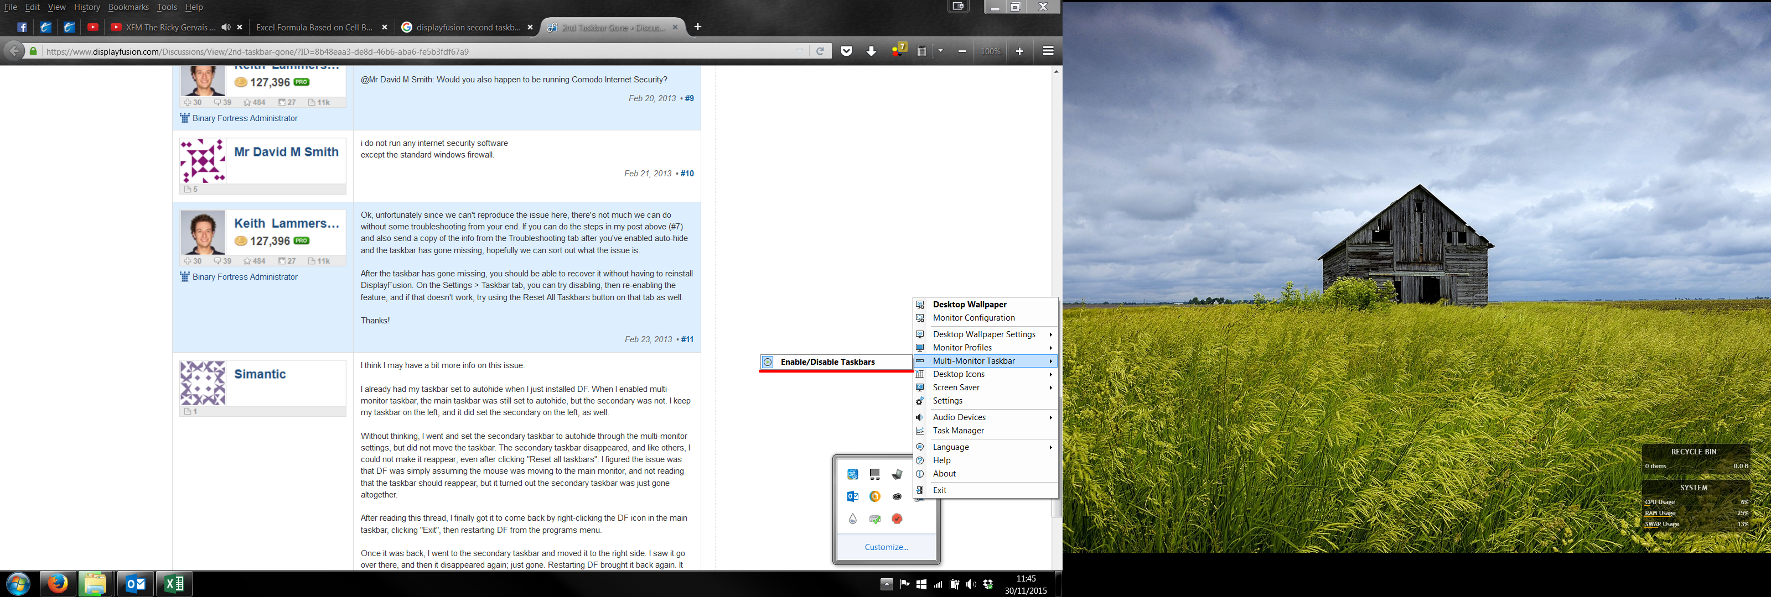Image resolution: width=1771 pixels, height=597 pixels.
Task: Select Monitor Configuration in the context menu
Action: [973, 318]
